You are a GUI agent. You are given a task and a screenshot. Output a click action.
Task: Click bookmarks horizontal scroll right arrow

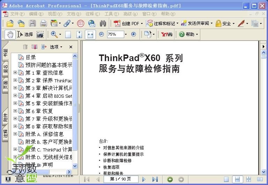coord(69,172)
